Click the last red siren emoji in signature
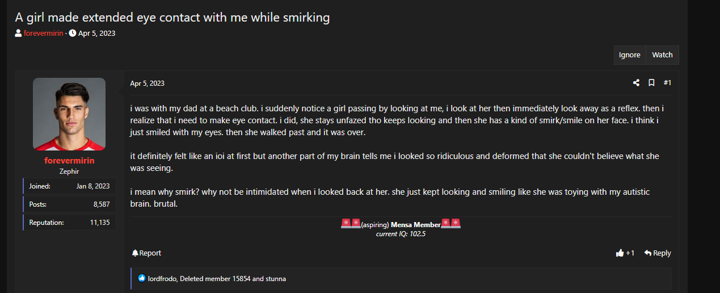 (x=456, y=223)
